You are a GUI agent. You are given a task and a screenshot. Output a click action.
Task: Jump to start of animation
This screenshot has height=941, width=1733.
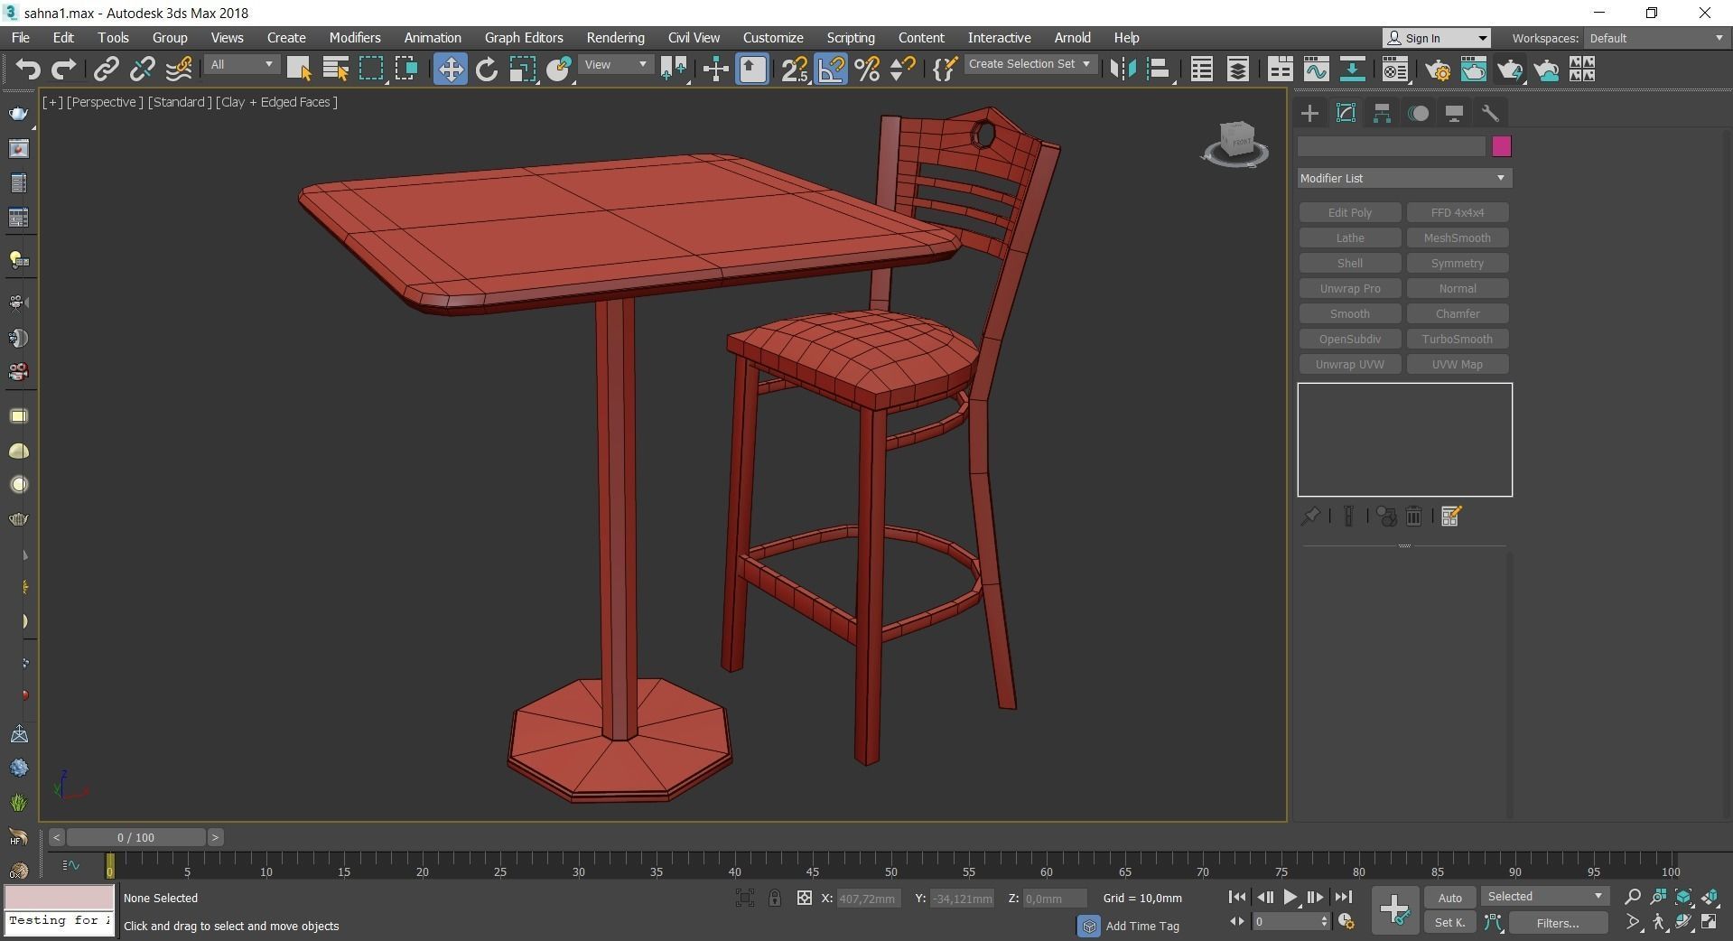point(1237,898)
